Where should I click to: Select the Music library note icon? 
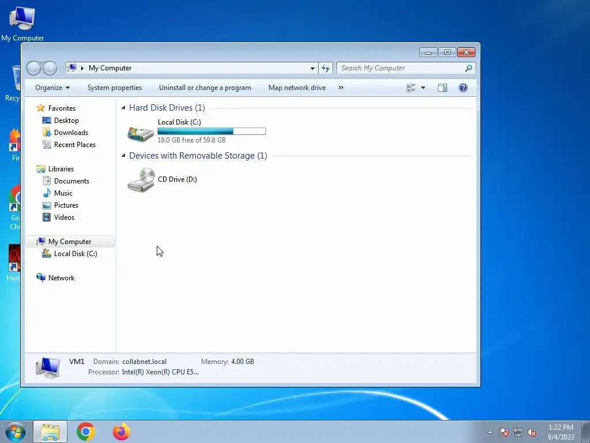47,193
